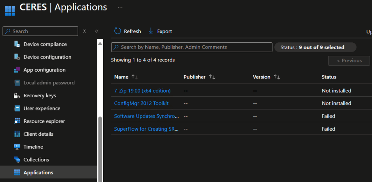Click the Device configuration icon
372x182 pixels.
coord(17,57)
